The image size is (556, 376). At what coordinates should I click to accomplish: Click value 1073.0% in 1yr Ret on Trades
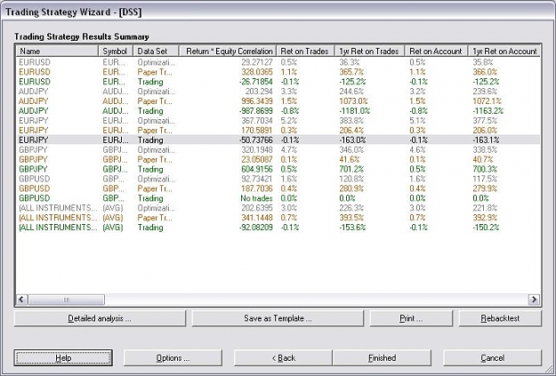point(353,101)
